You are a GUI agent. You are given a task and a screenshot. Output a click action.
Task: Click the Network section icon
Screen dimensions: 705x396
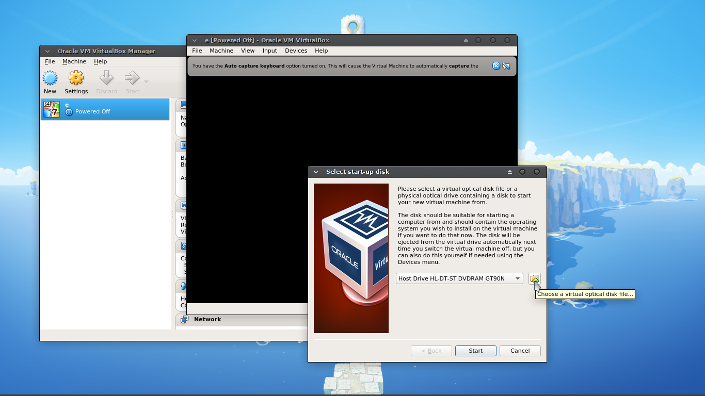click(184, 319)
